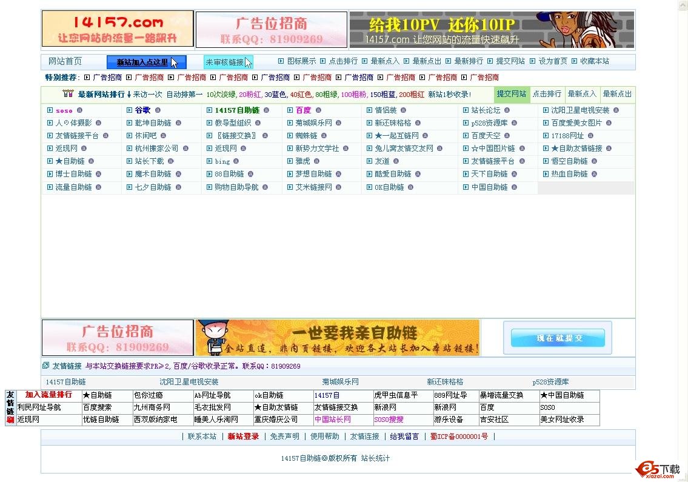
Task: Click the round icon after 乾坤自助链
Action: coord(178,123)
